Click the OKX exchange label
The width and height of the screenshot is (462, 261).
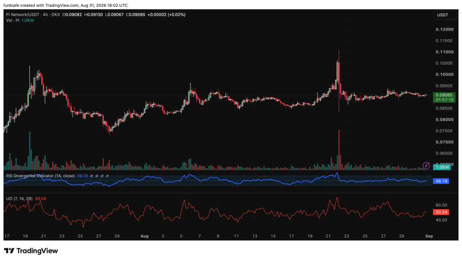coord(55,14)
